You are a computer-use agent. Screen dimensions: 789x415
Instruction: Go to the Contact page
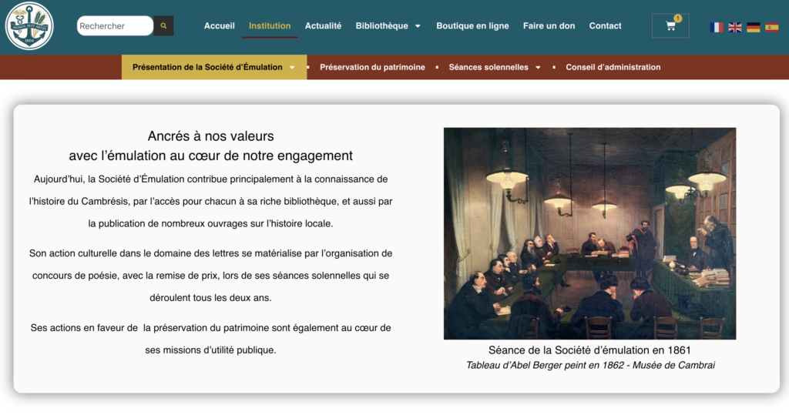point(606,25)
